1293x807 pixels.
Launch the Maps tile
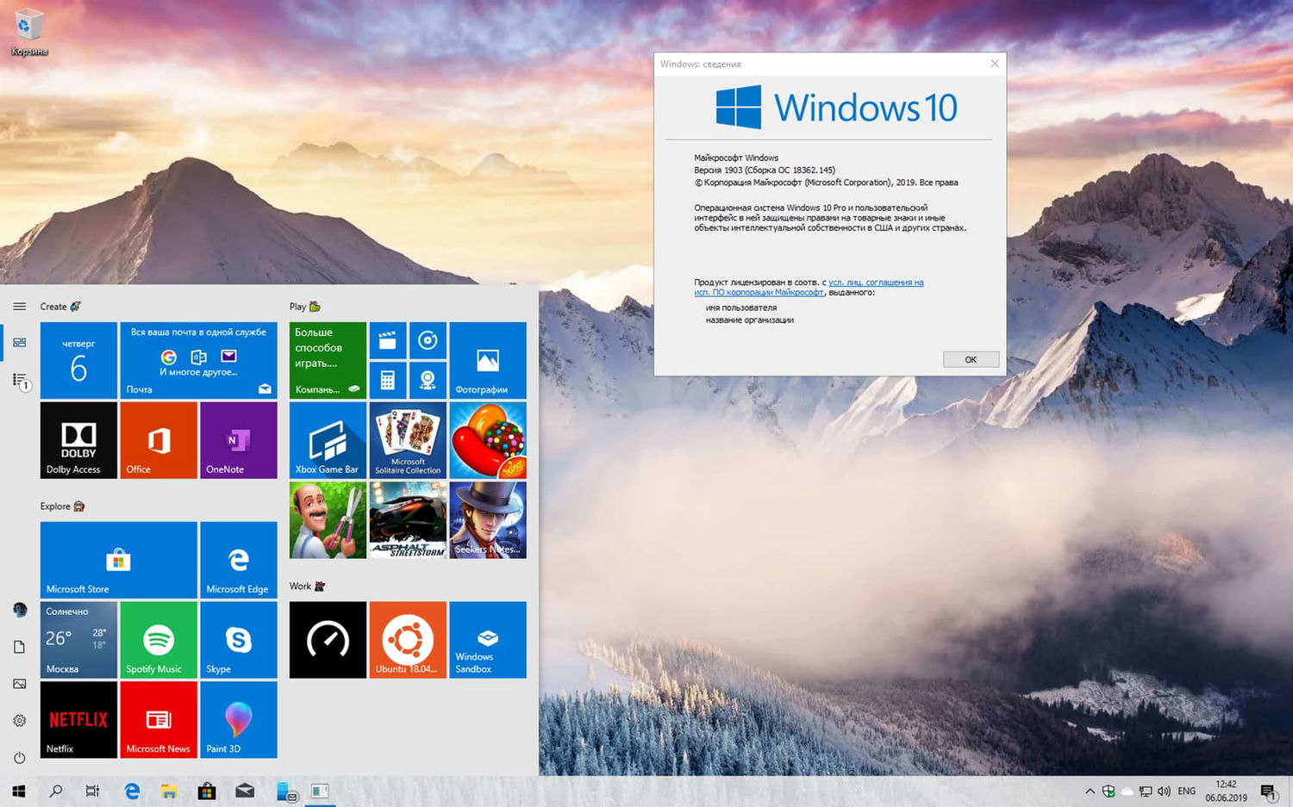(x=428, y=339)
